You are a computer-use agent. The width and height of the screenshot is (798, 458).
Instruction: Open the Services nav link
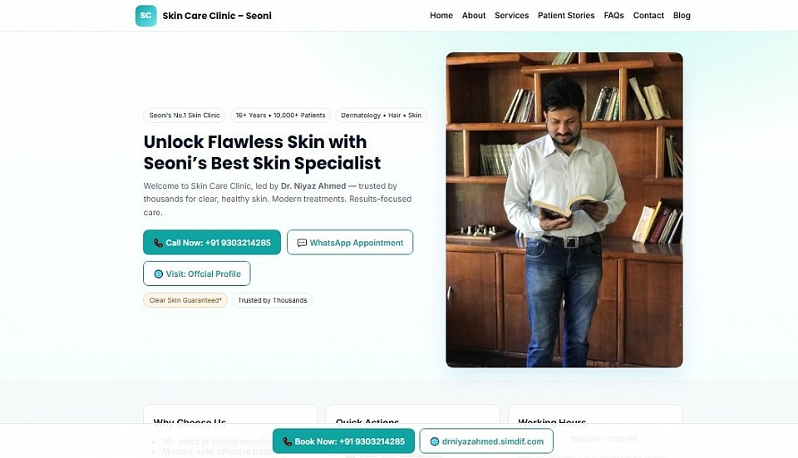point(511,16)
